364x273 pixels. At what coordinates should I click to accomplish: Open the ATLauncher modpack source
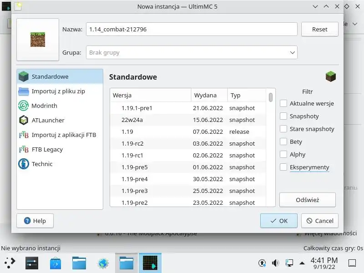point(60,120)
